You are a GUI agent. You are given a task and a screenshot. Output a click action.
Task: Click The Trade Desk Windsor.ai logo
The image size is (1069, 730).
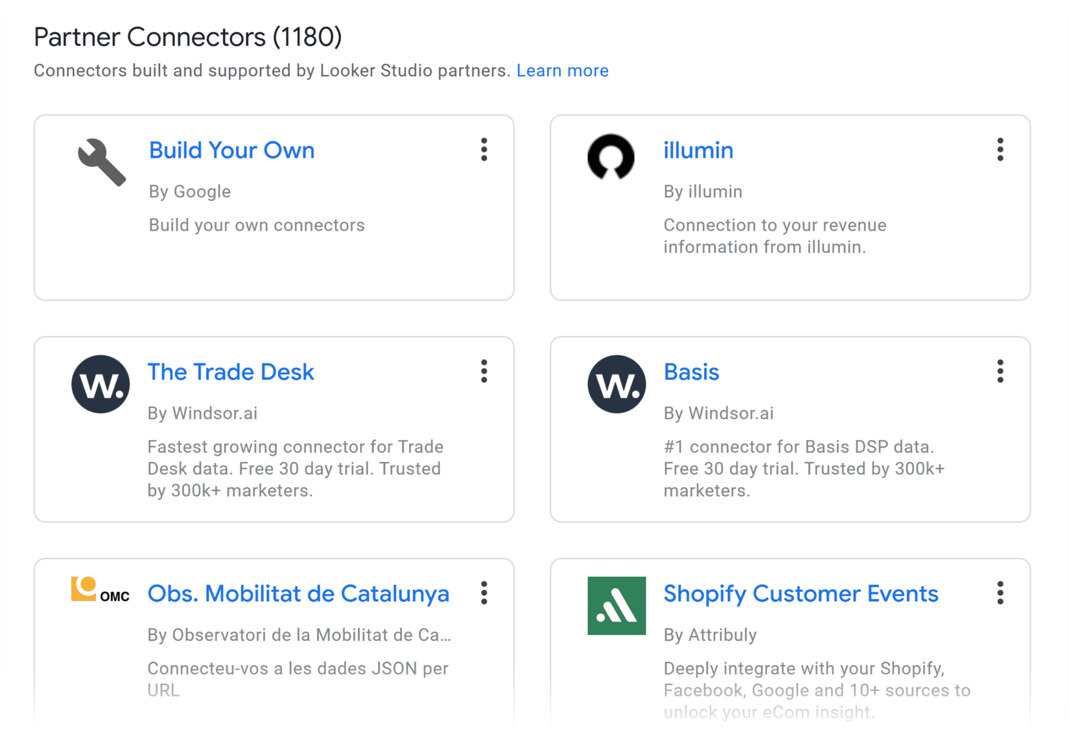click(101, 384)
